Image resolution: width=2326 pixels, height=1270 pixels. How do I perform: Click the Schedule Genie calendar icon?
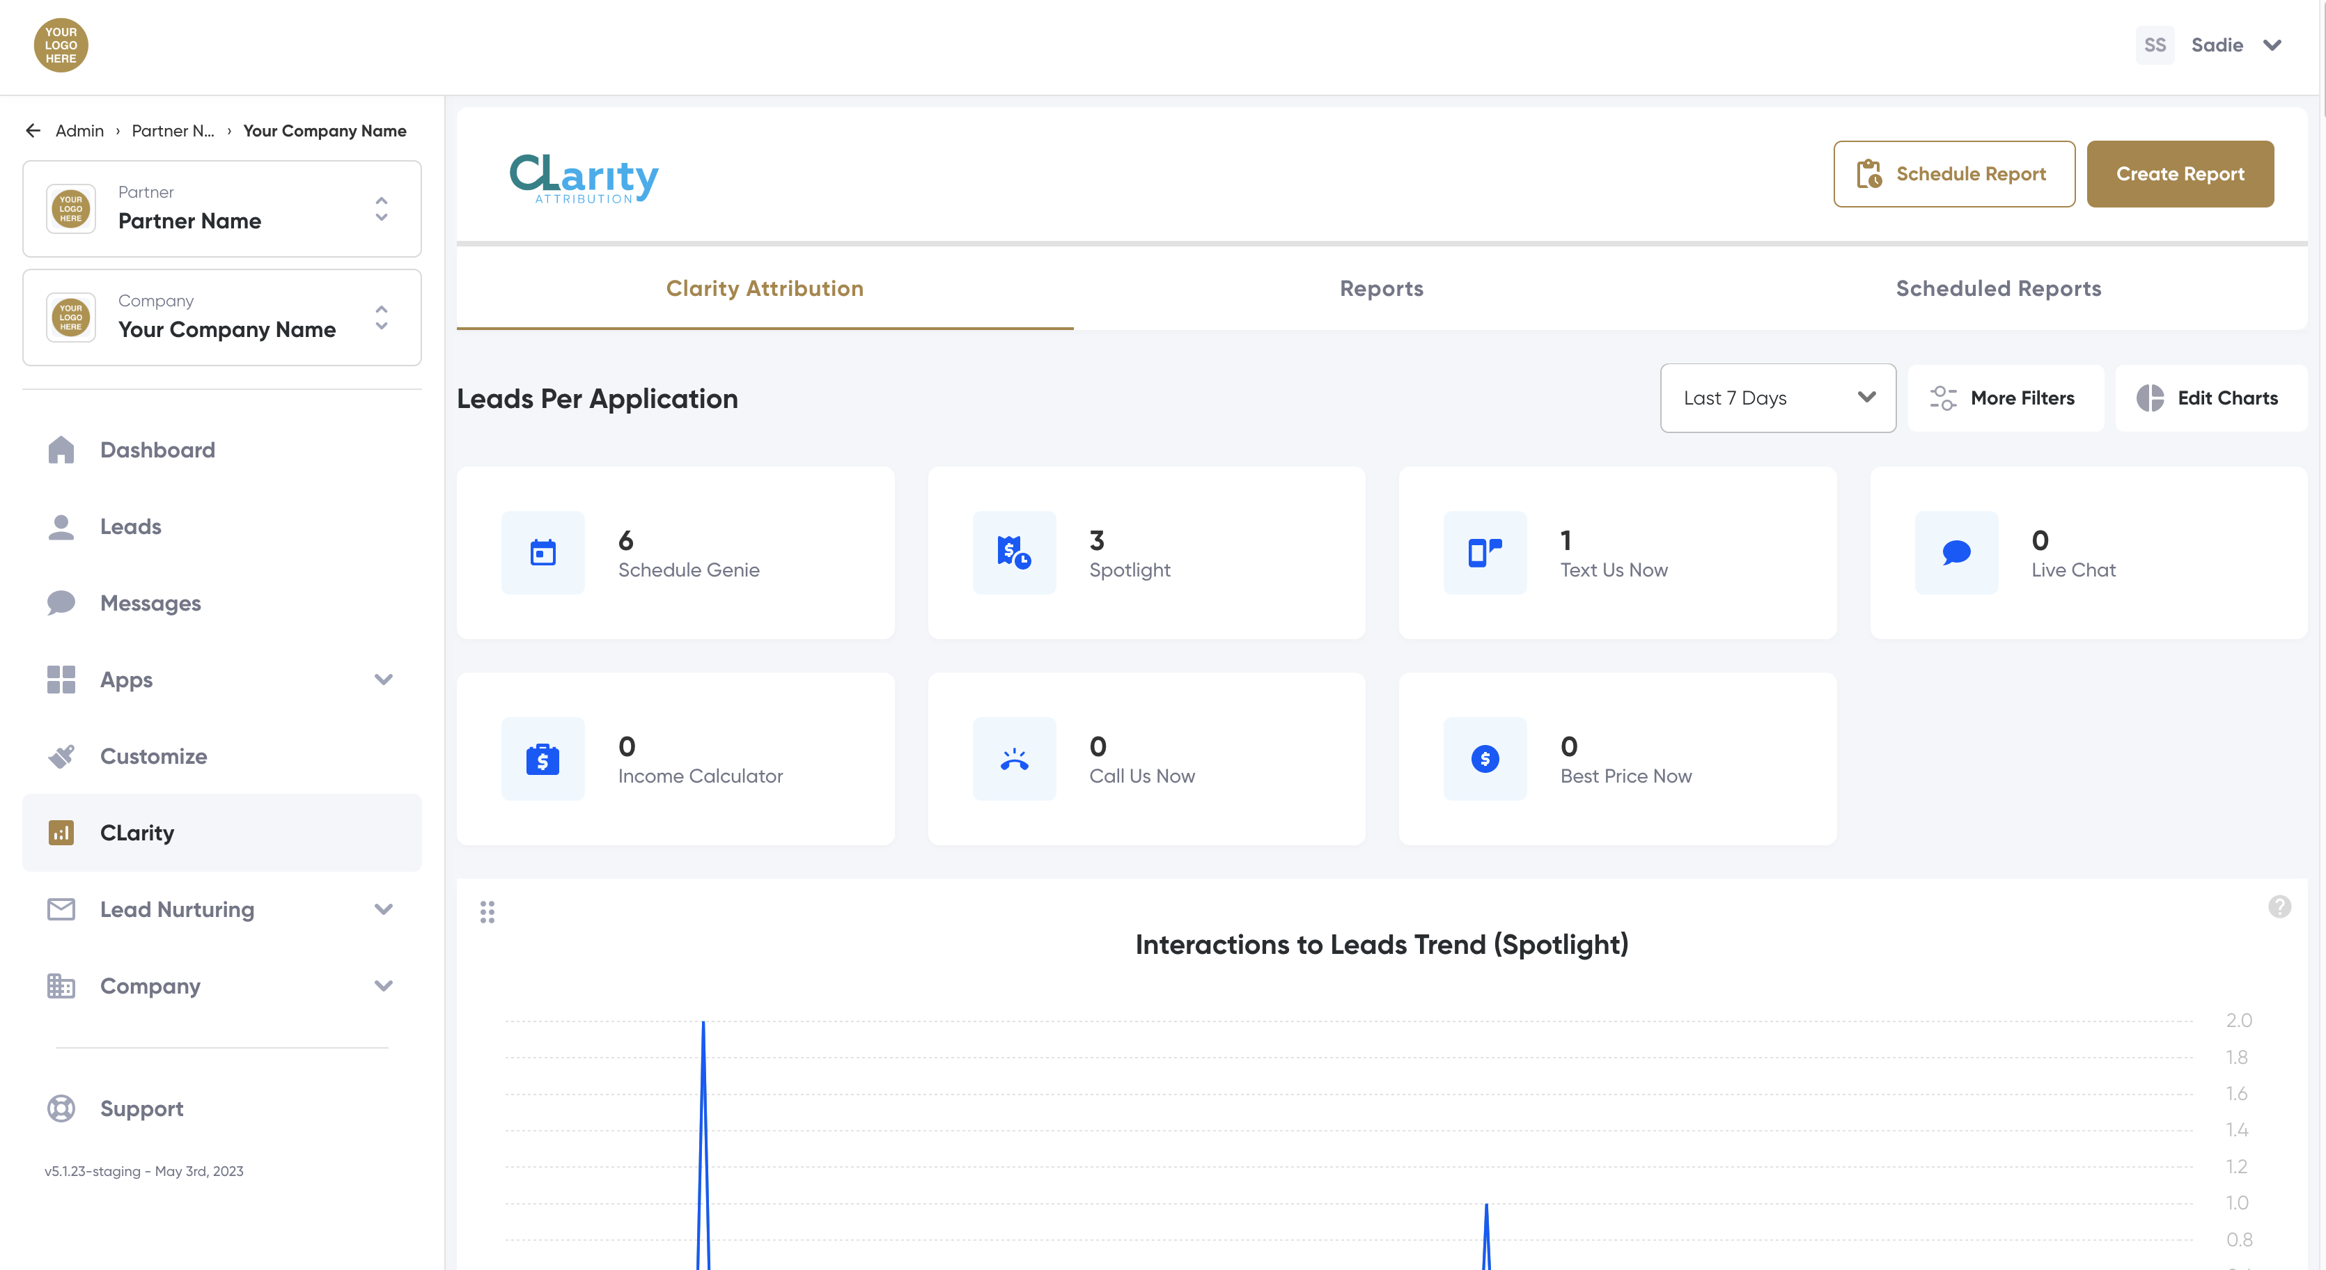coord(543,552)
